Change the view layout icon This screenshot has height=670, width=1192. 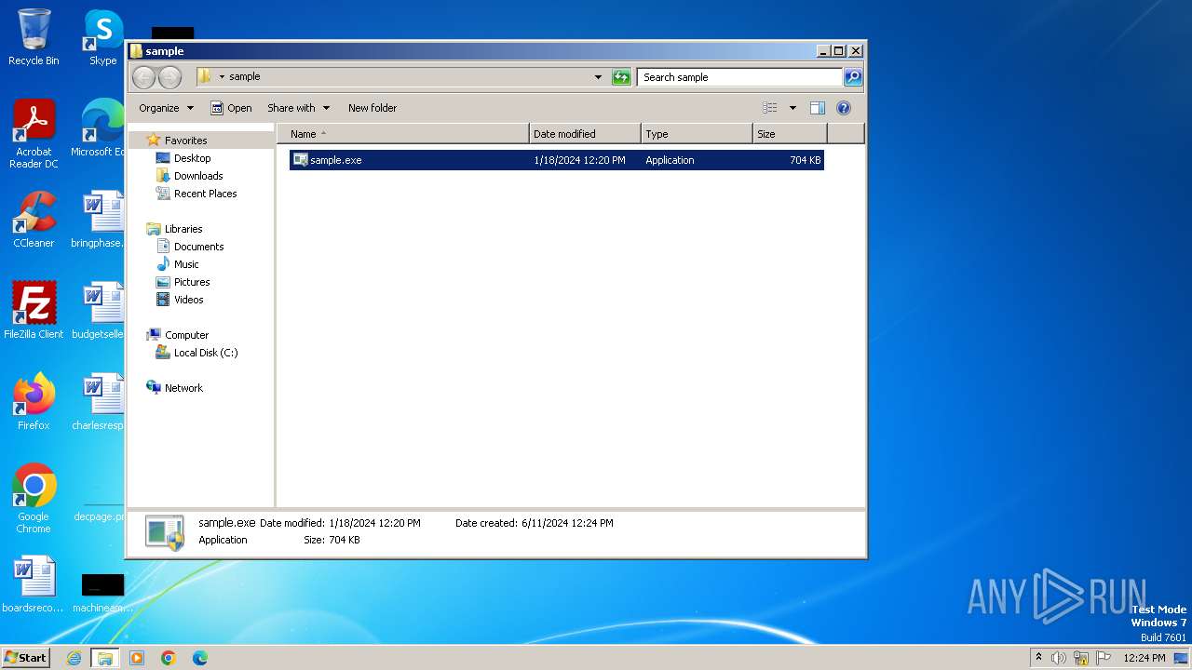click(x=769, y=108)
